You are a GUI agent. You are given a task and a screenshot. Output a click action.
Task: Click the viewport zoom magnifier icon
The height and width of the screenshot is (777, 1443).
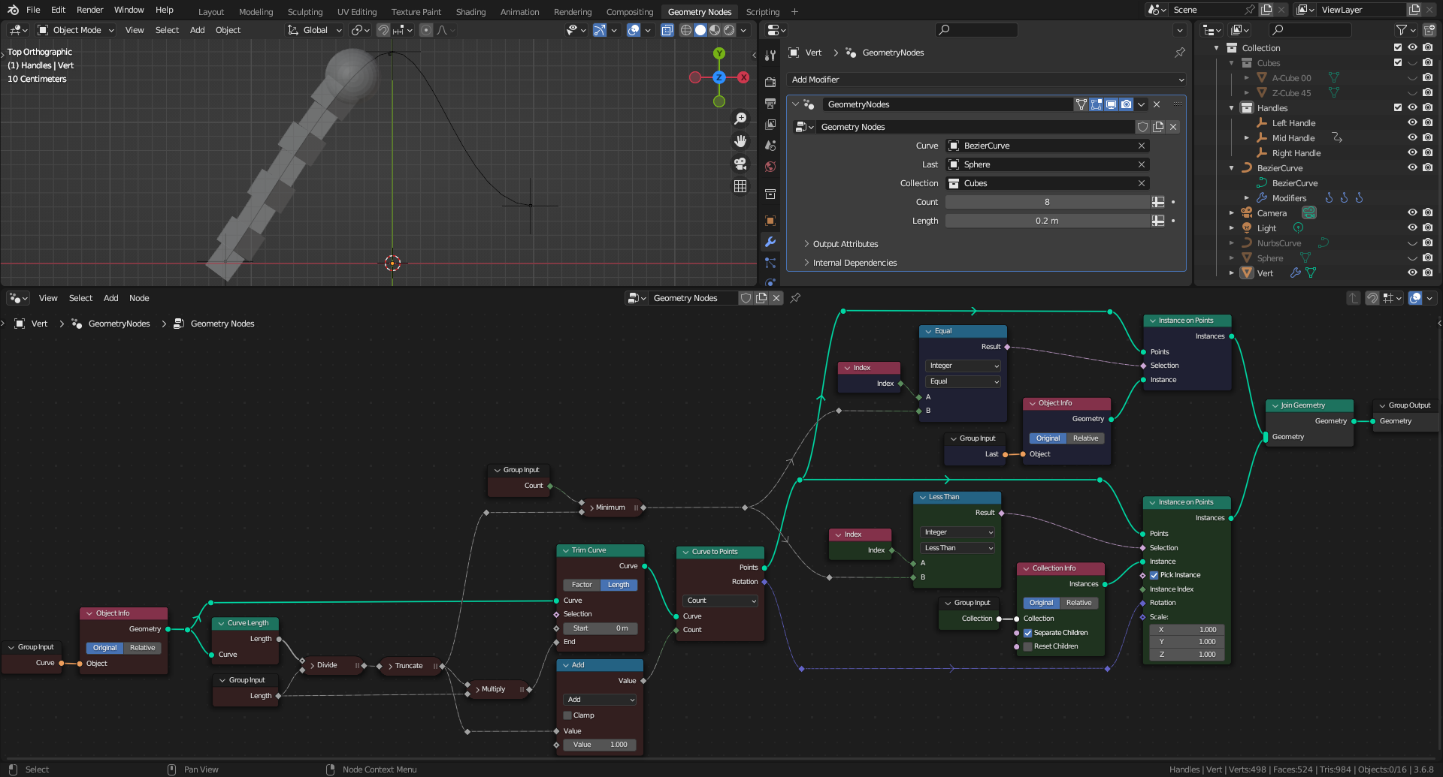click(x=740, y=119)
